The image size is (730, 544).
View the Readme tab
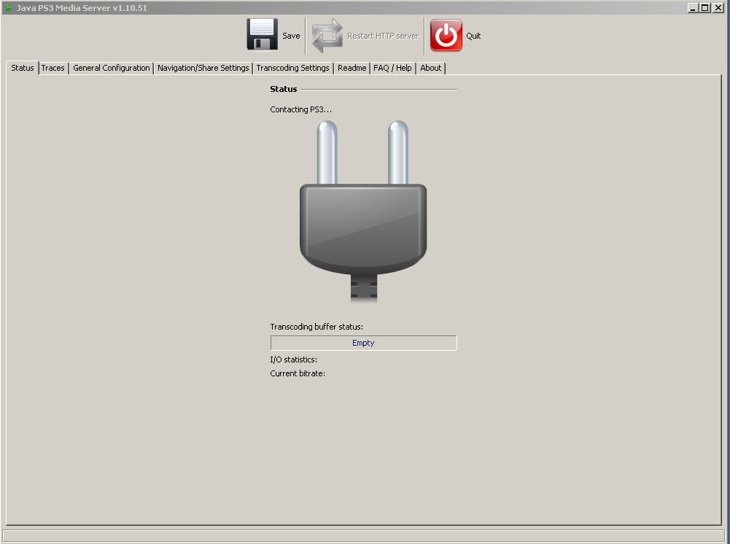352,68
